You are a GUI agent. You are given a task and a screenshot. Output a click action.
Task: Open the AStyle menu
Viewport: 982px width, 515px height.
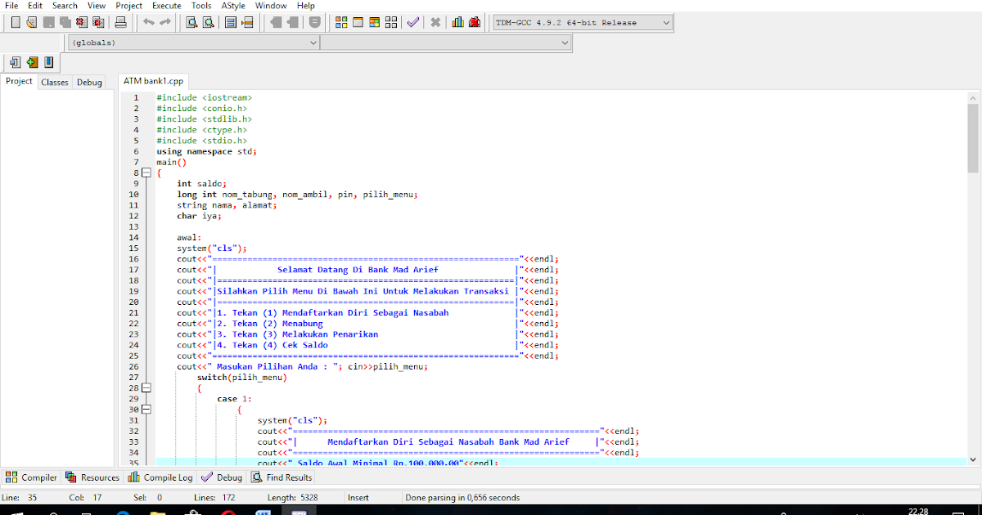click(x=232, y=6)
